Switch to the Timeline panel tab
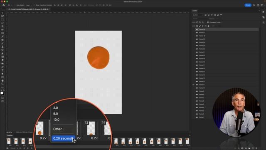Screen dimensions: 266x150 point(10,135)
